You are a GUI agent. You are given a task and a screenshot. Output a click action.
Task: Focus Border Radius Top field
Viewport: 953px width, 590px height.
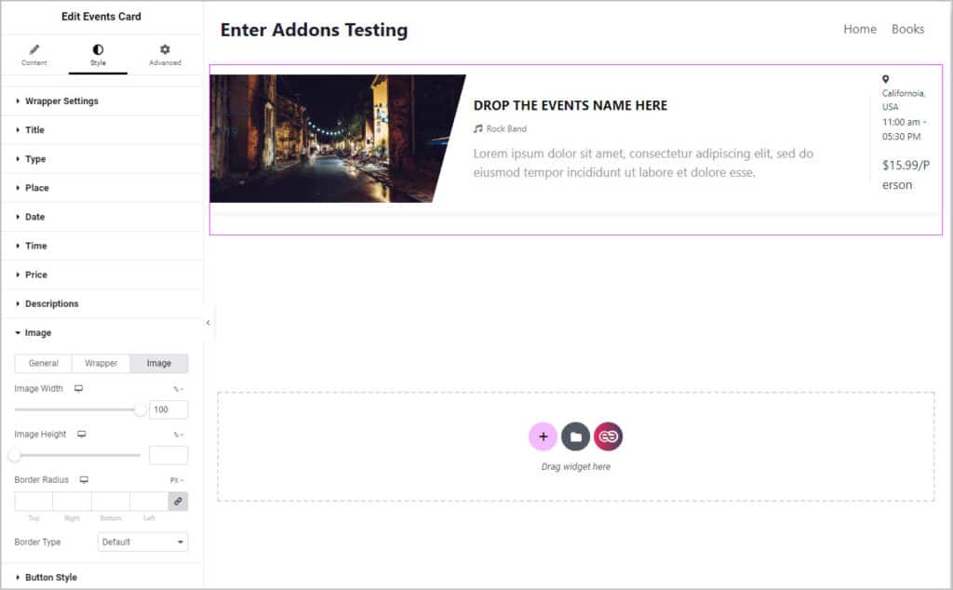coord(34,502)
